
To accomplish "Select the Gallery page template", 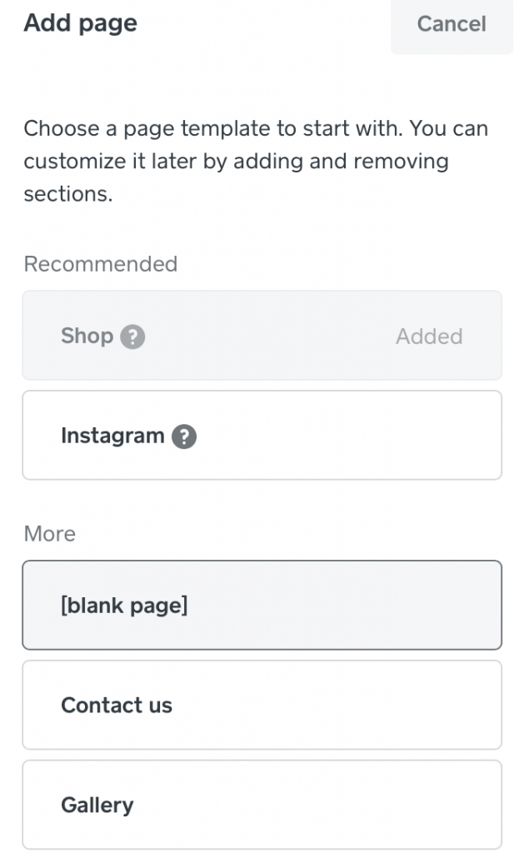I will (262, 806).
